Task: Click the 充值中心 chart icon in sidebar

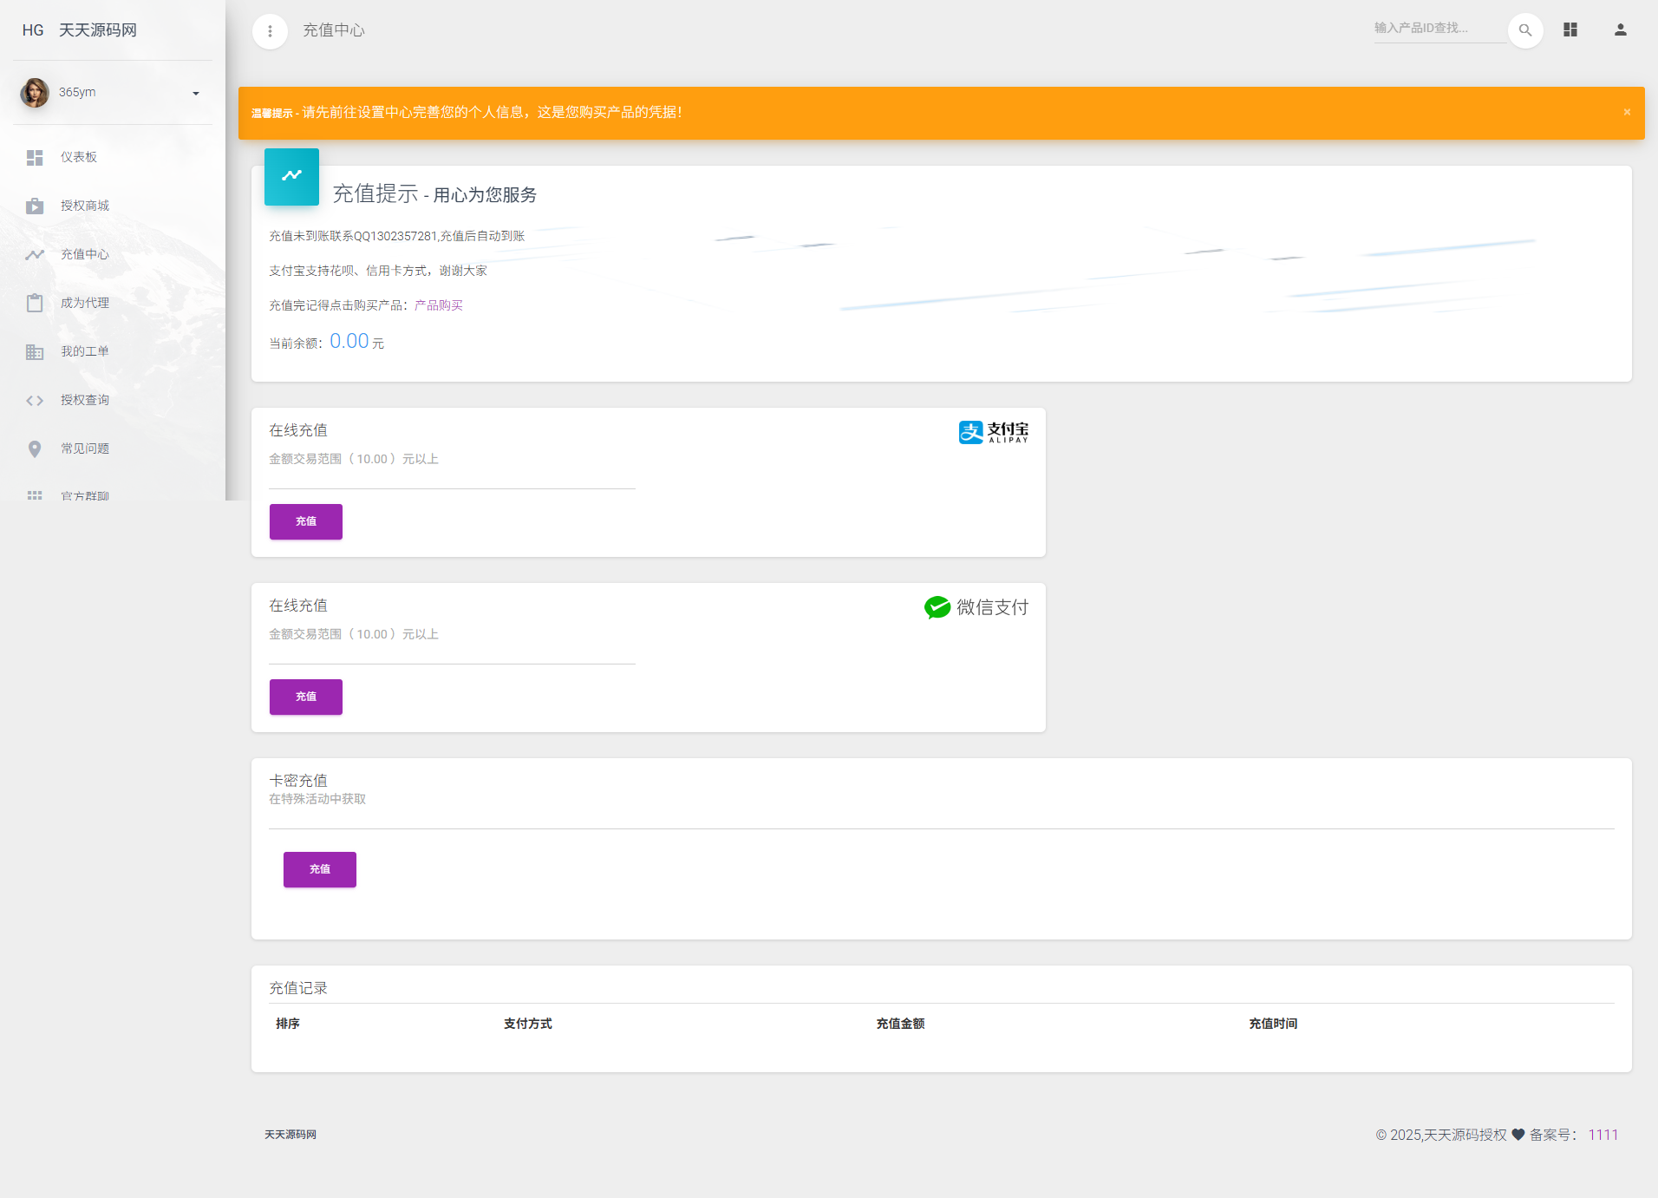Action: click(35, 254)
